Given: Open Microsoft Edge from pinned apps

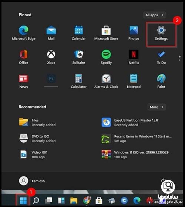Looking at the screenshot, I should [24, 33].
